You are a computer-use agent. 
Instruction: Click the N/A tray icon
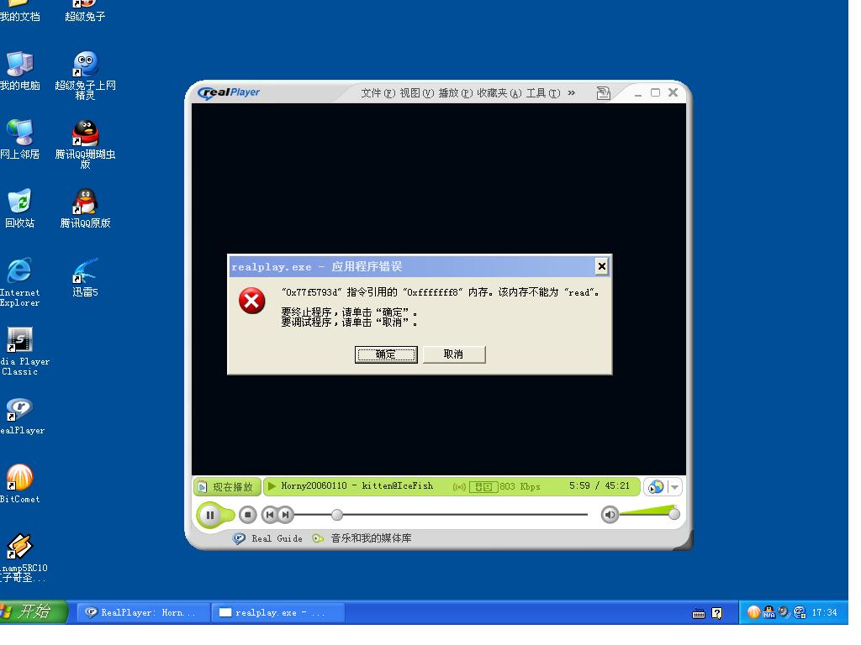click(769, 612)
